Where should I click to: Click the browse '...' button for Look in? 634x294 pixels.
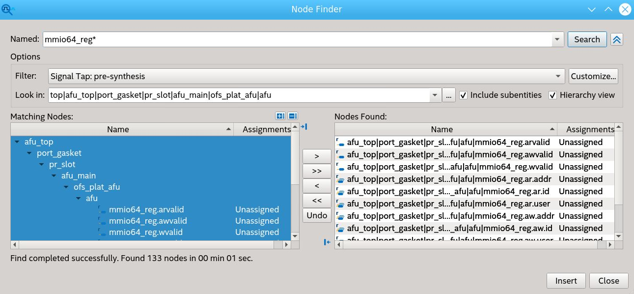[448, 95]
